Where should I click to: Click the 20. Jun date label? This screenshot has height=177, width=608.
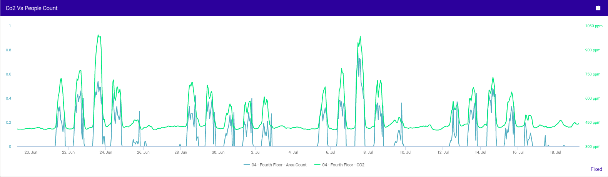(x=31, y=152)
